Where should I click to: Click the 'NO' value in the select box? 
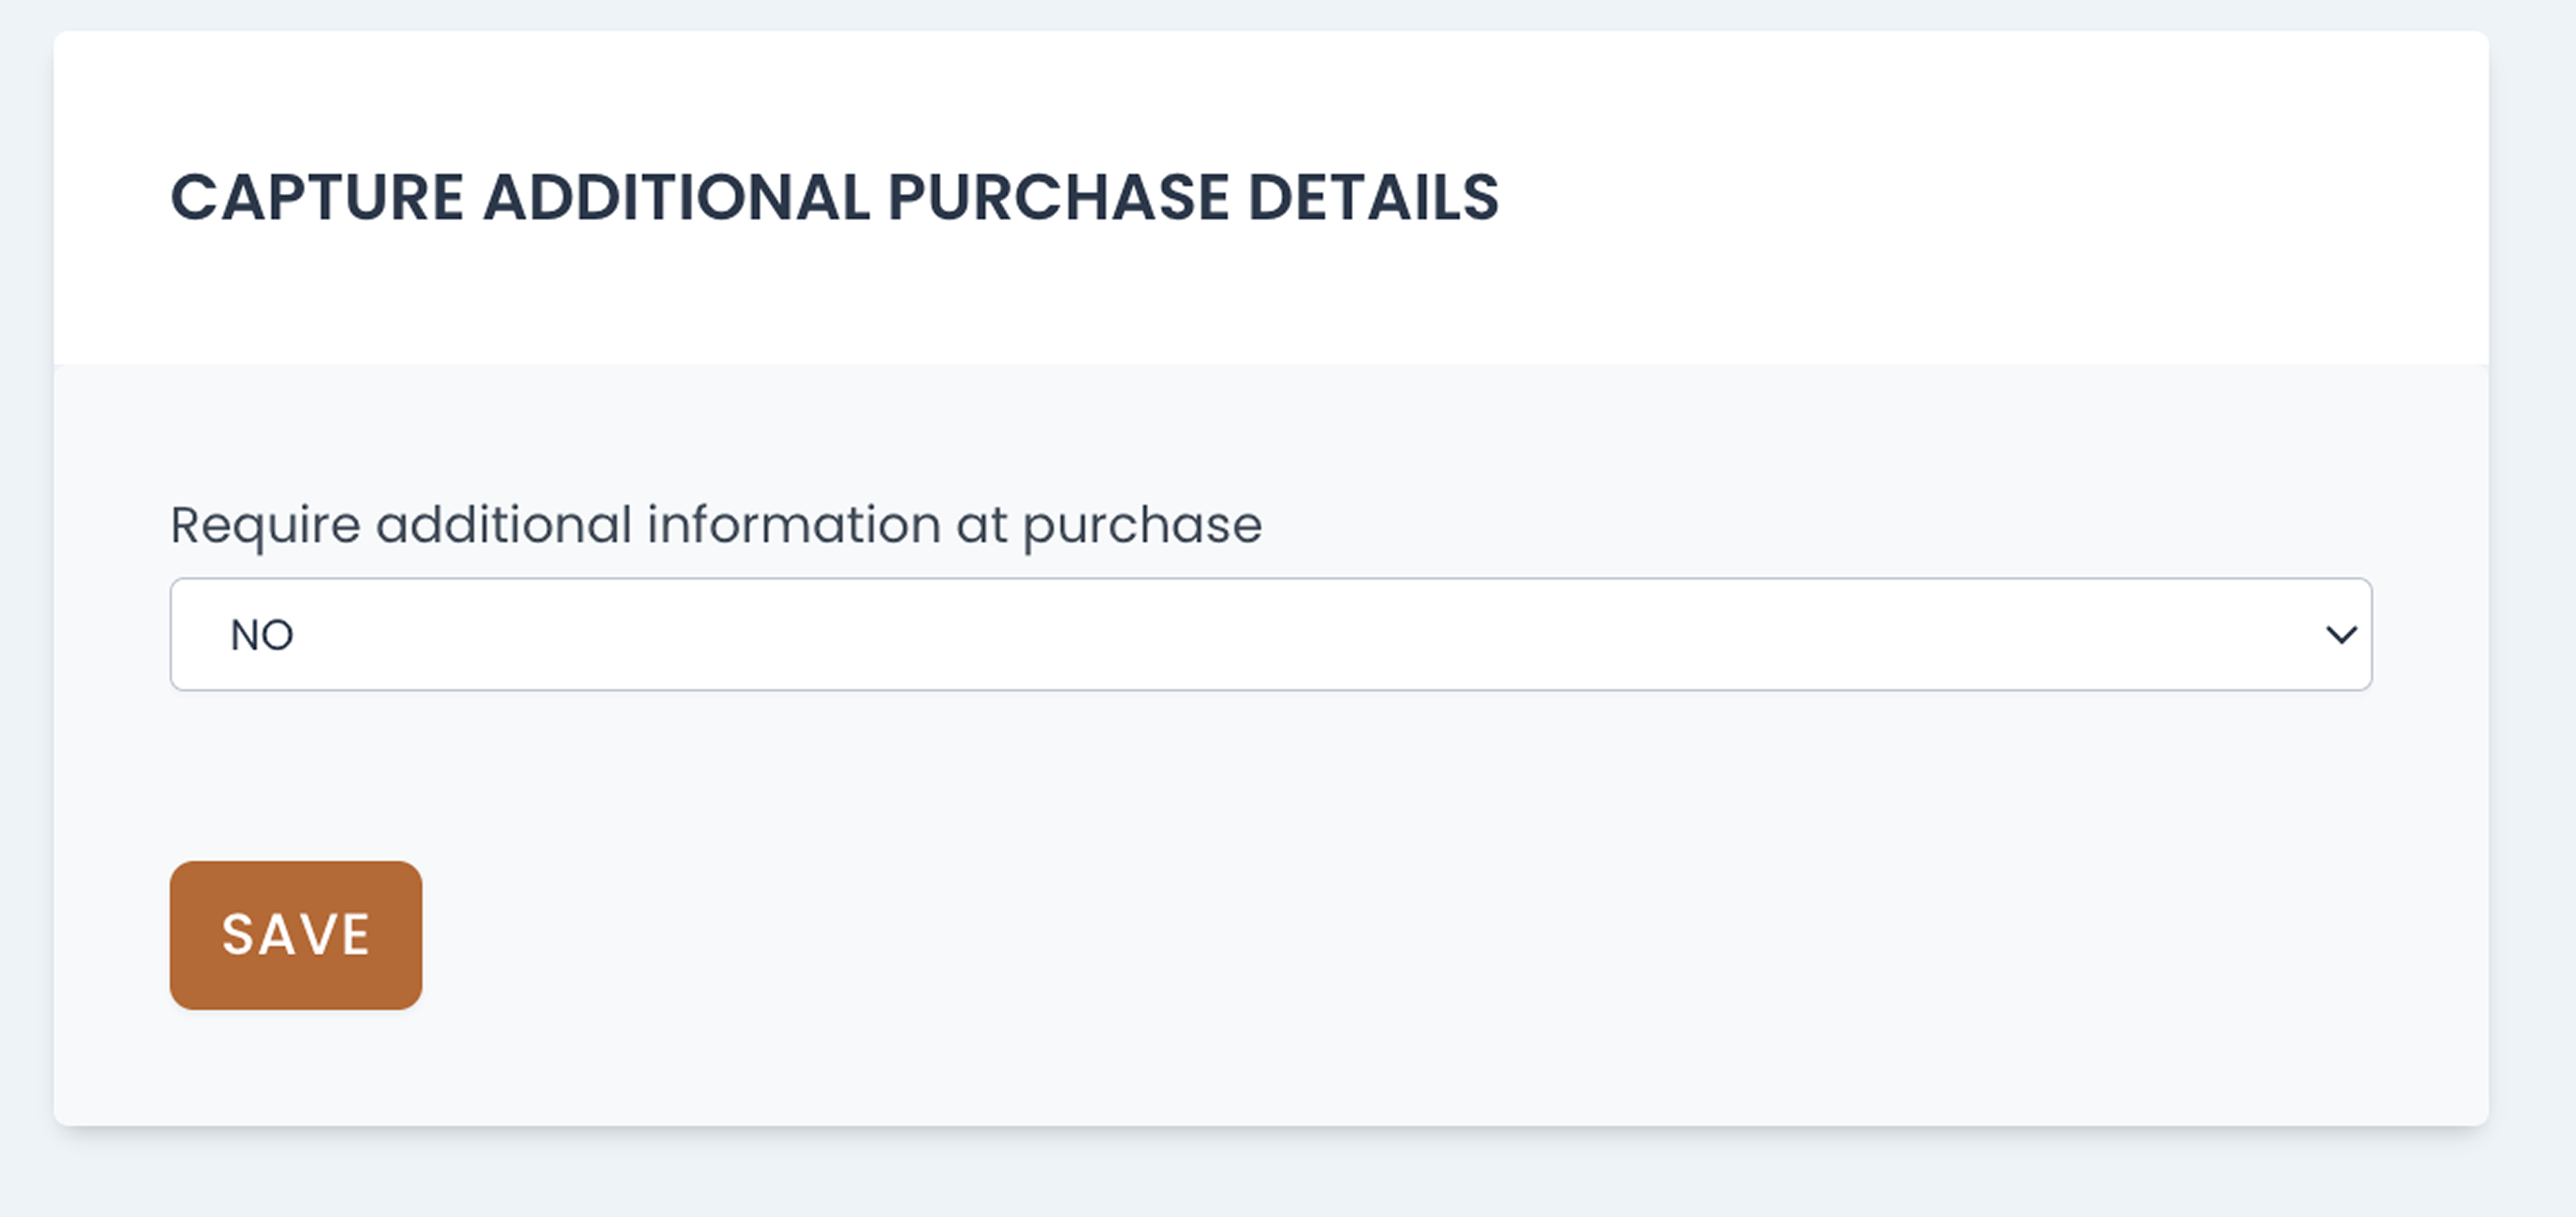pyautogui.click(x=262, y=635)
